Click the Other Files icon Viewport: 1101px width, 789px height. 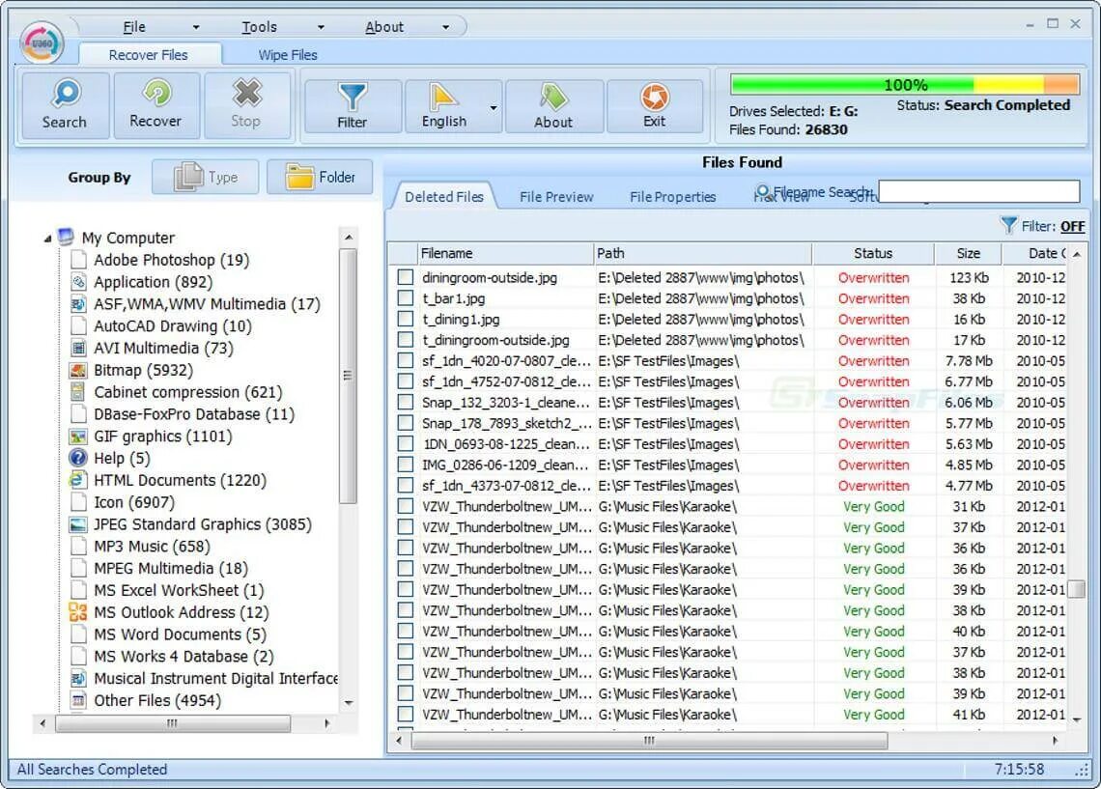pyautogui.click(x=78, y=700)
